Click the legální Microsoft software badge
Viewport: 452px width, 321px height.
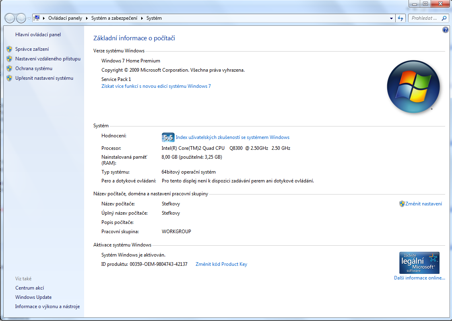[x=419, y=263]
